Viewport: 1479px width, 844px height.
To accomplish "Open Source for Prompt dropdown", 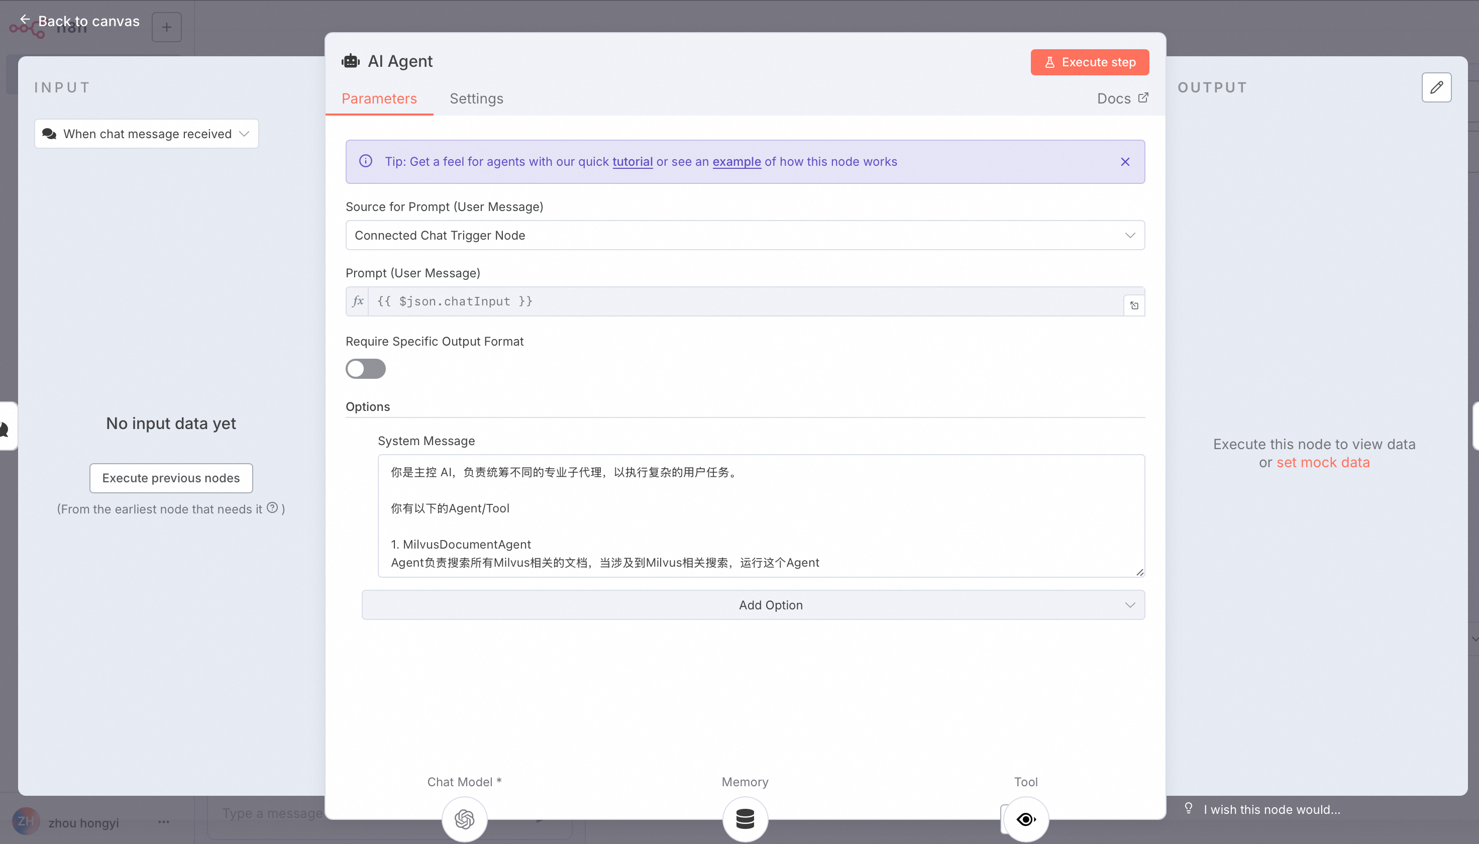I will (x=745, y=235).
